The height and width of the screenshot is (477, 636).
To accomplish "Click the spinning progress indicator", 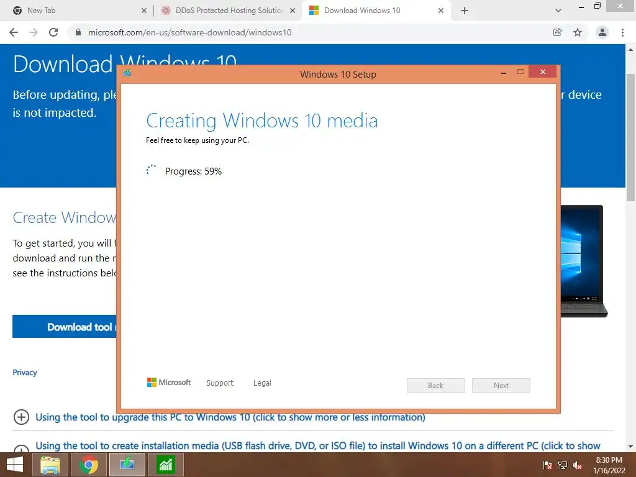I will 152,170.
